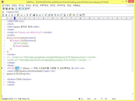Click the '$("#wkk").hide();' code line
The image size is (135, 101).
21,46
